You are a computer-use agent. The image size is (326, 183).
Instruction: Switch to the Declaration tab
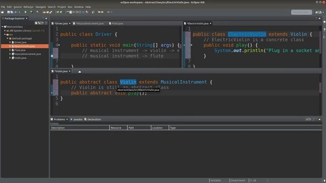tap(93, 119)
